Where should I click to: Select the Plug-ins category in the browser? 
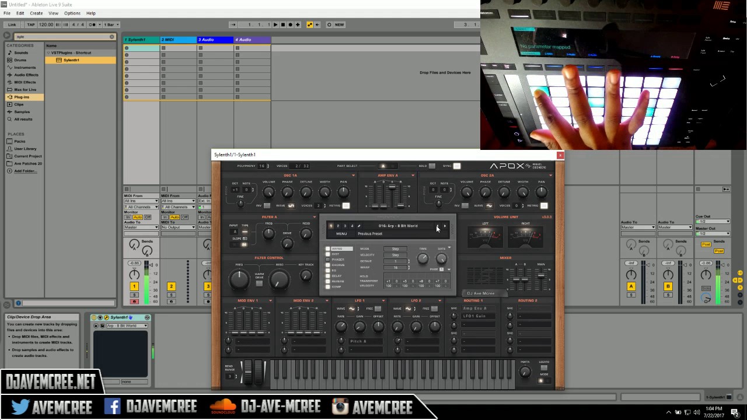click(x=22, y=97)
